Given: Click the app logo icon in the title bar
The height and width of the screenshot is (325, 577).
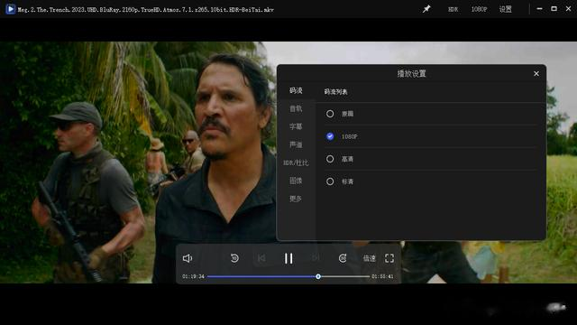Looking at the screenshot, I should tap(11, 9).
